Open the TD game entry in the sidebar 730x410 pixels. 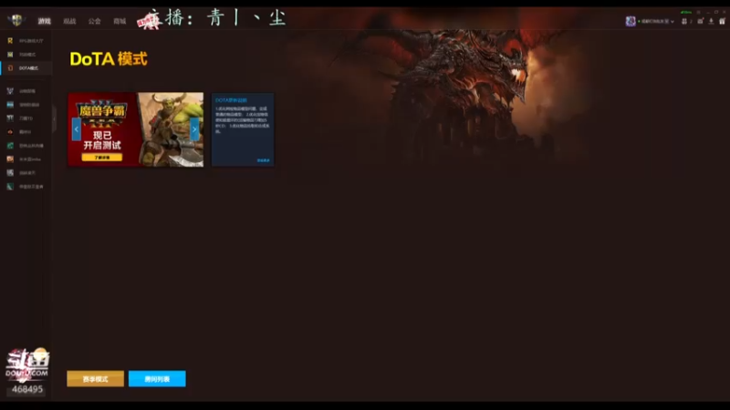click(x=26, y=118)
